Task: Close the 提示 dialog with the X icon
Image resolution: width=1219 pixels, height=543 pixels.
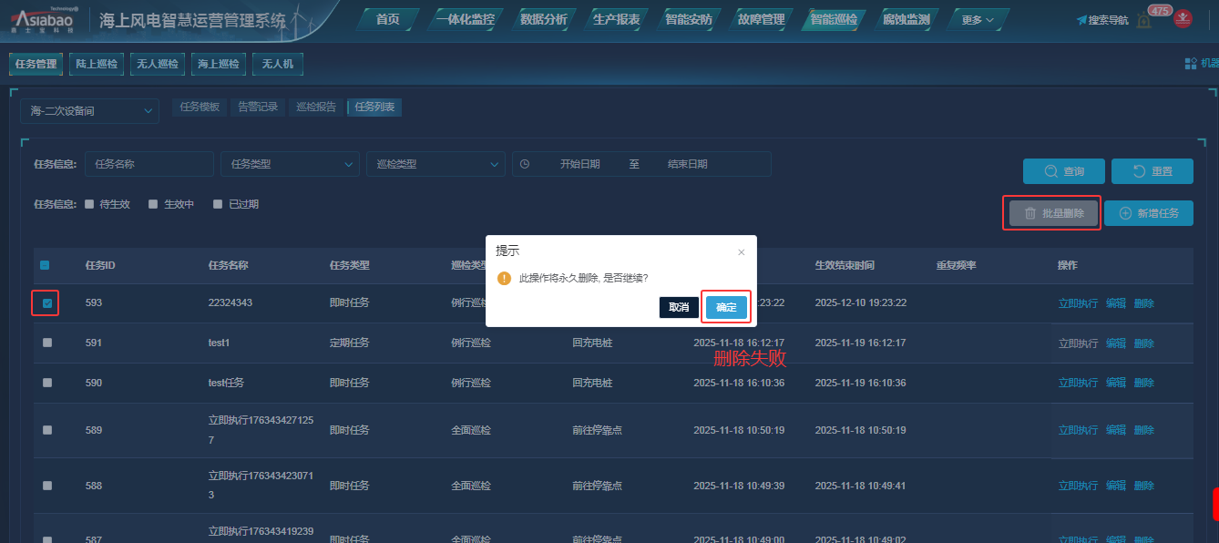Action: tap(741, 251)
